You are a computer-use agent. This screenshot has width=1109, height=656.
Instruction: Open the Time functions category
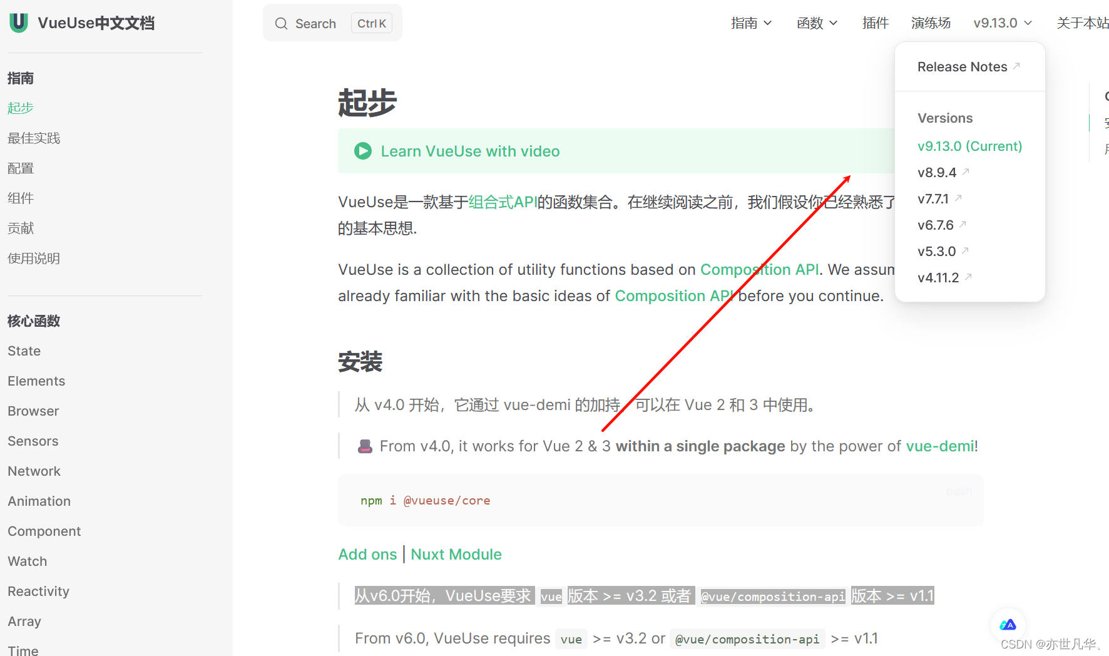click(x=23, y=650)
